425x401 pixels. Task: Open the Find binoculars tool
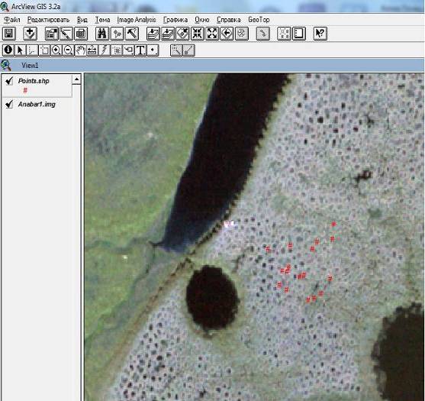pyautogui.click(x=102, y=34)
